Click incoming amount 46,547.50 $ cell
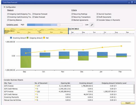The height and width of the screenshot is (105, 136). (82, 94)
